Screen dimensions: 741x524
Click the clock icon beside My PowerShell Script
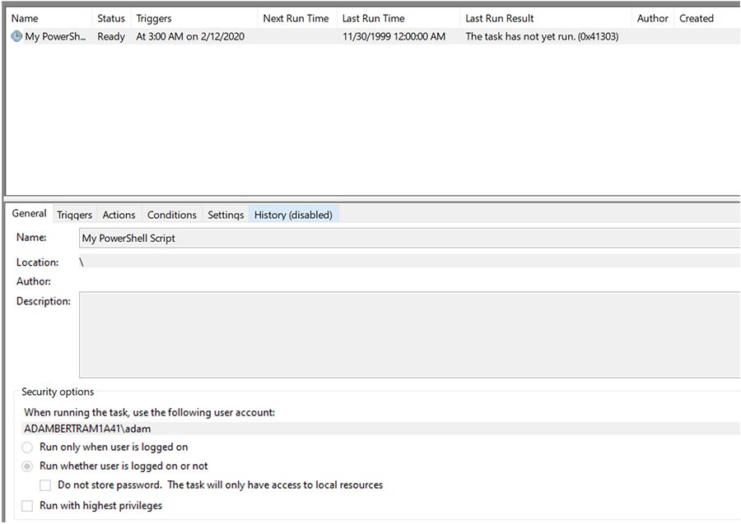pyautogui.click(x=16, y=36)
